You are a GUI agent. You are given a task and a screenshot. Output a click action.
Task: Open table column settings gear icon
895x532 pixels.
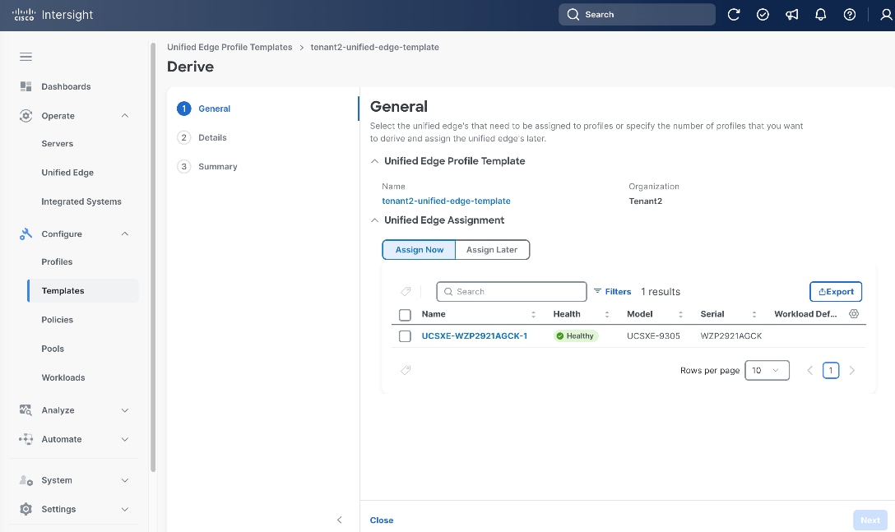(854, 314)
